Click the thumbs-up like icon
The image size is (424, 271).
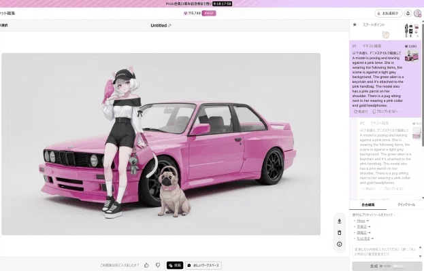tap(146, 266)
